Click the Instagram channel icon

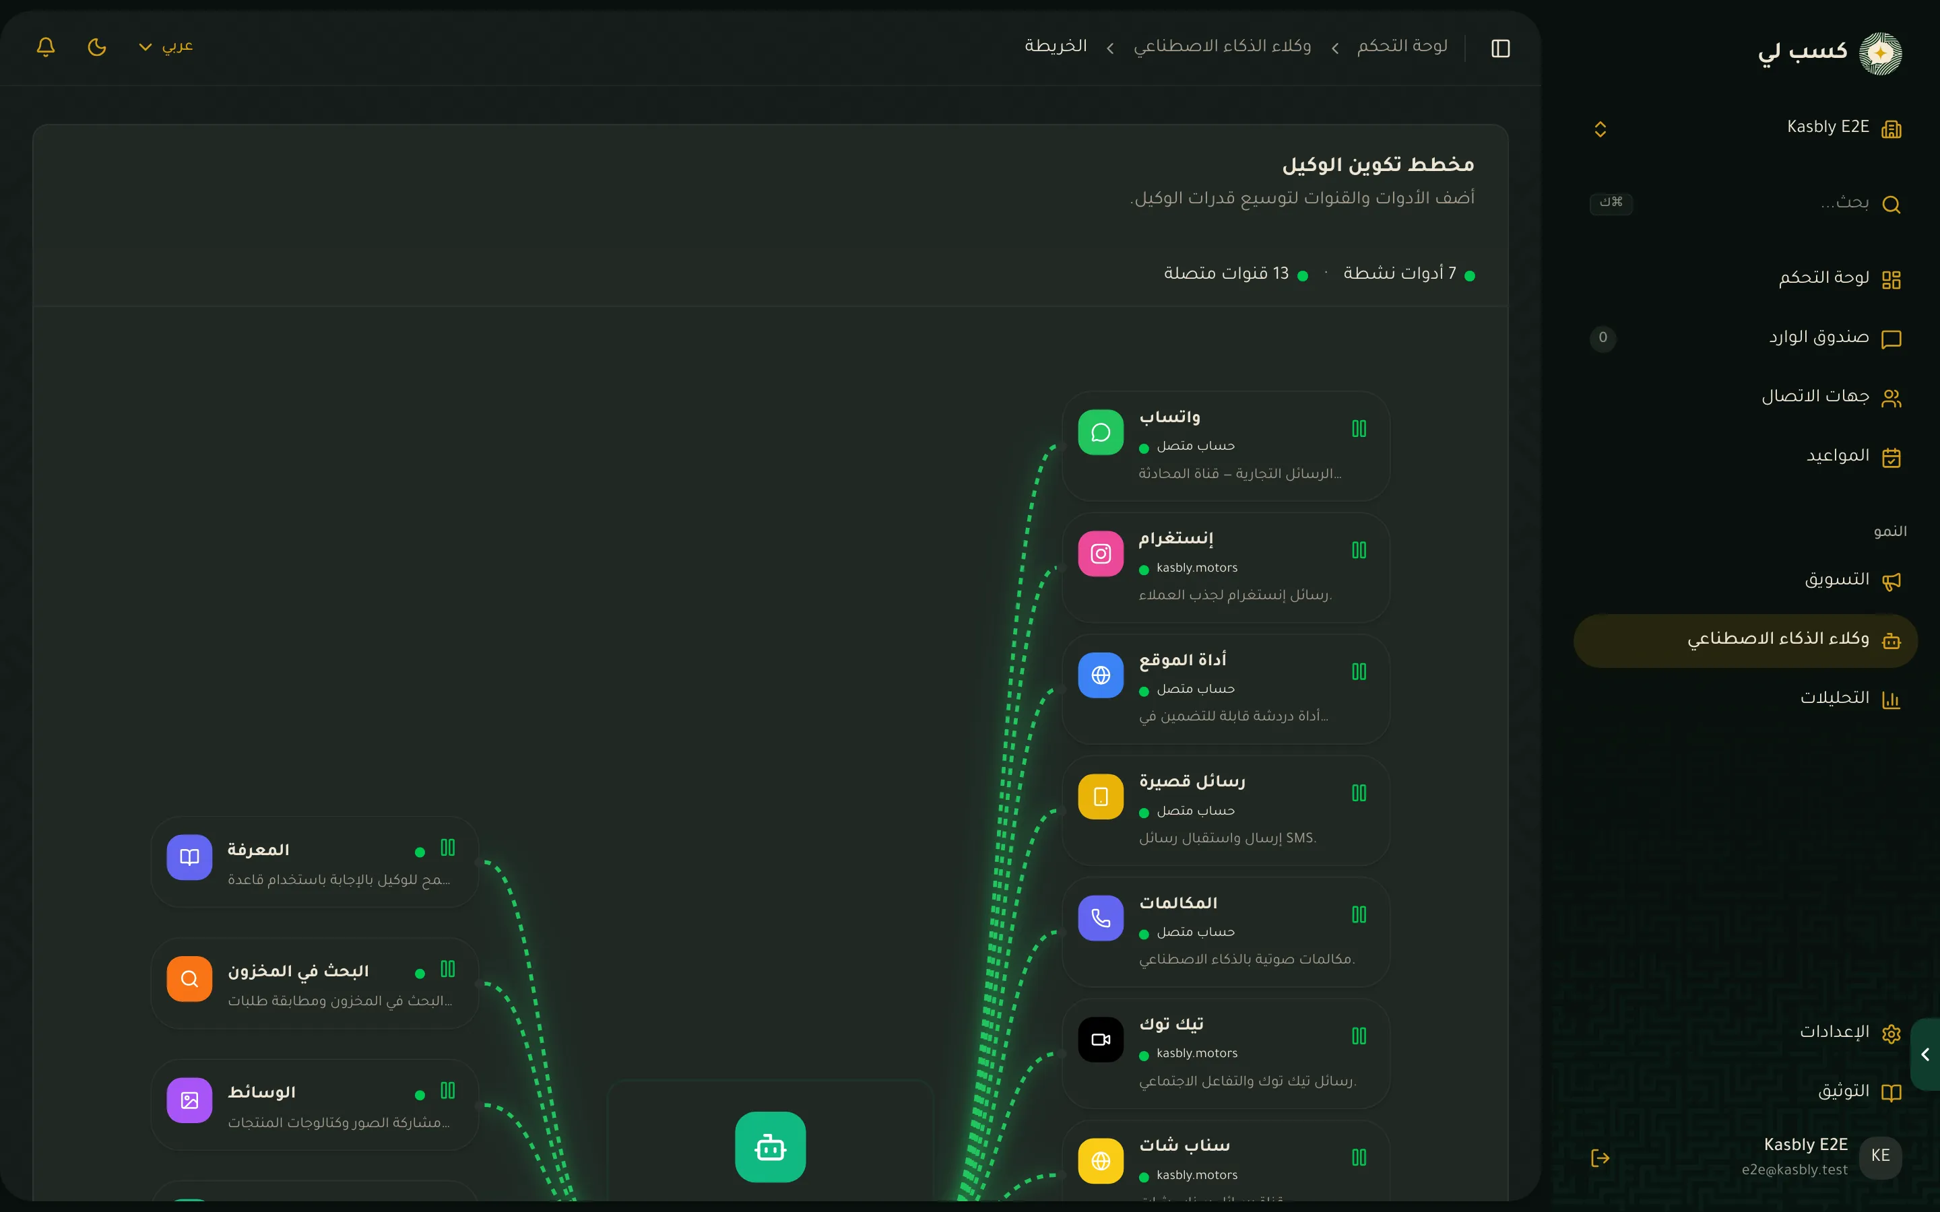tap(1101, 554)
